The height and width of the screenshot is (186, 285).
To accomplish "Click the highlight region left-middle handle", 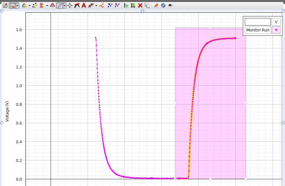I will pyautogui.click(x=175, y=103).
